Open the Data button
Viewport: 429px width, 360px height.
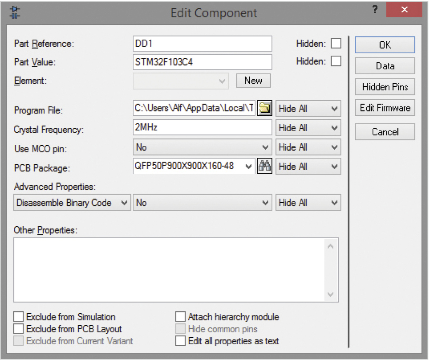(384, 66)
